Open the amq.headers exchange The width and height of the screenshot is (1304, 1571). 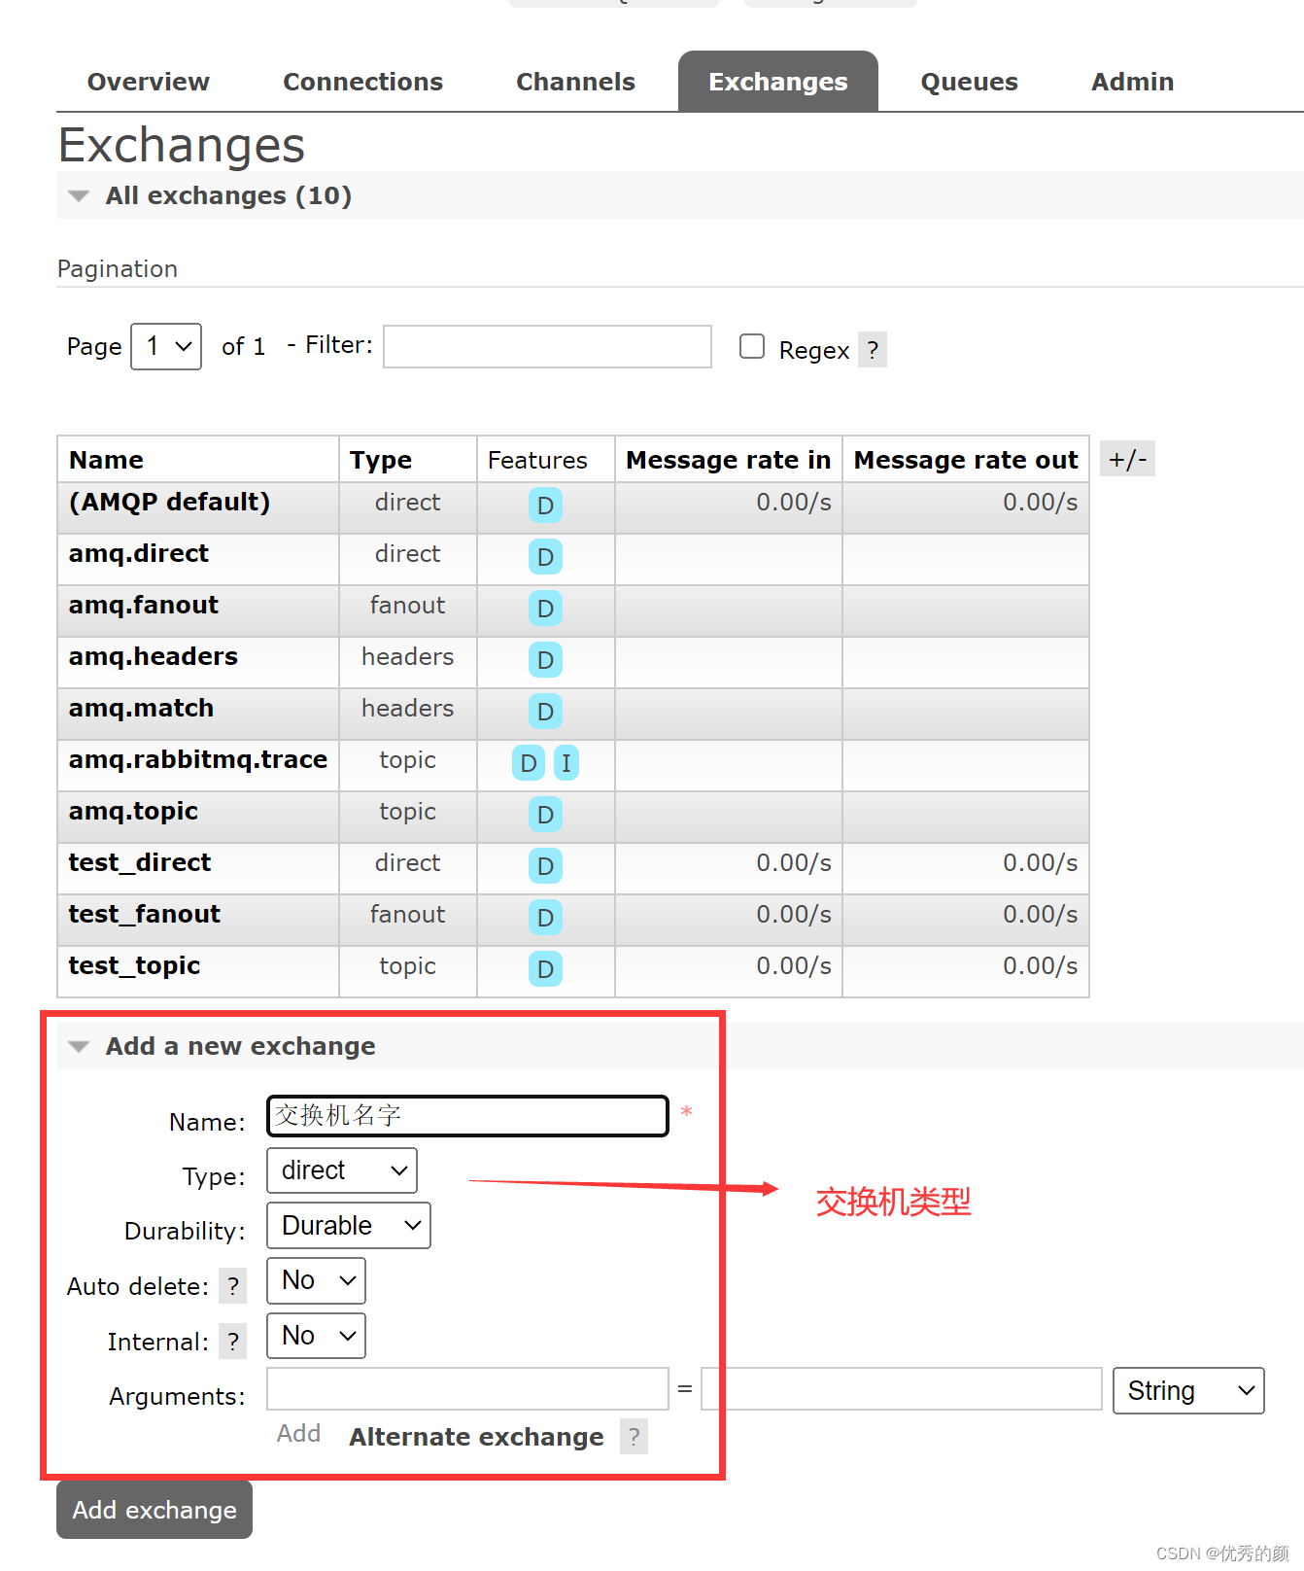(x=154, y=656)
